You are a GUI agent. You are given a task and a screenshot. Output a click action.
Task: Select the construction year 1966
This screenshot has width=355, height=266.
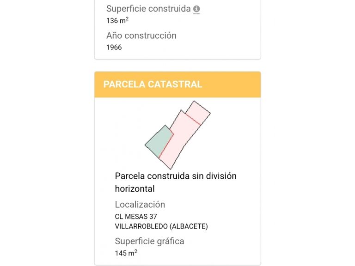[x=114, y=47]
